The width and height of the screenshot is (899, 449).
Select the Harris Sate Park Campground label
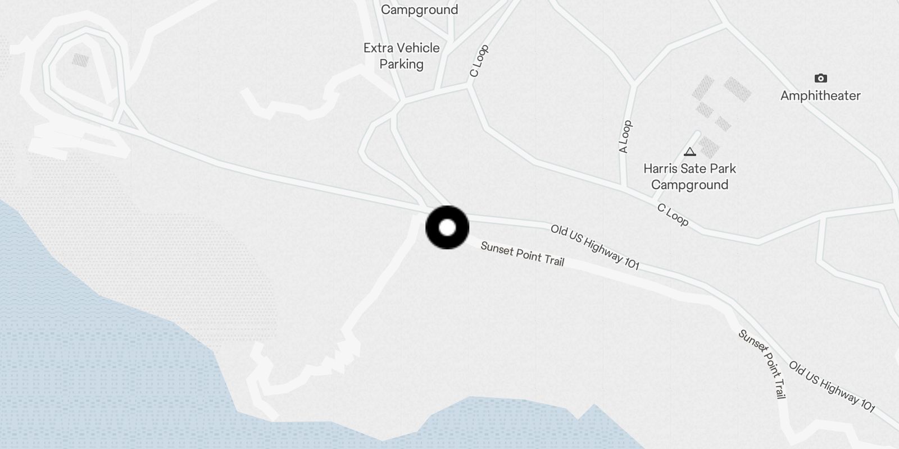689,177
